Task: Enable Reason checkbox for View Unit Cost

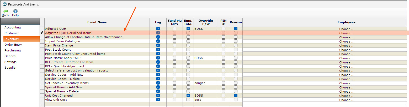Action: pos(236,100)
